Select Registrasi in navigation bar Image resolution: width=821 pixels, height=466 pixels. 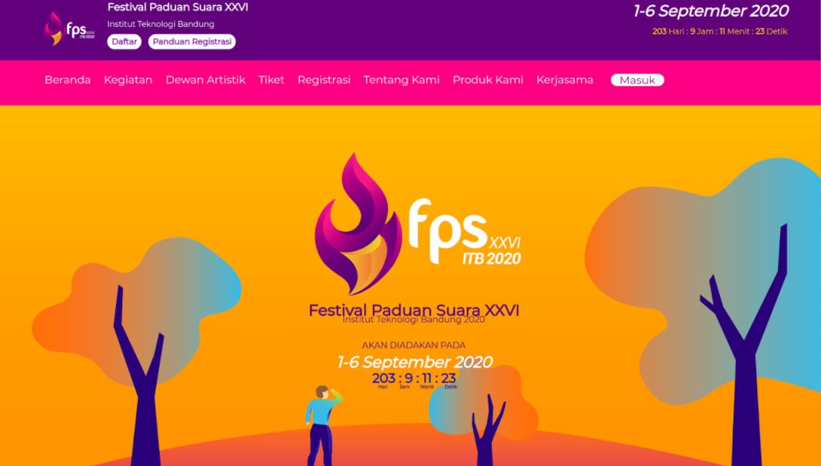324,80
